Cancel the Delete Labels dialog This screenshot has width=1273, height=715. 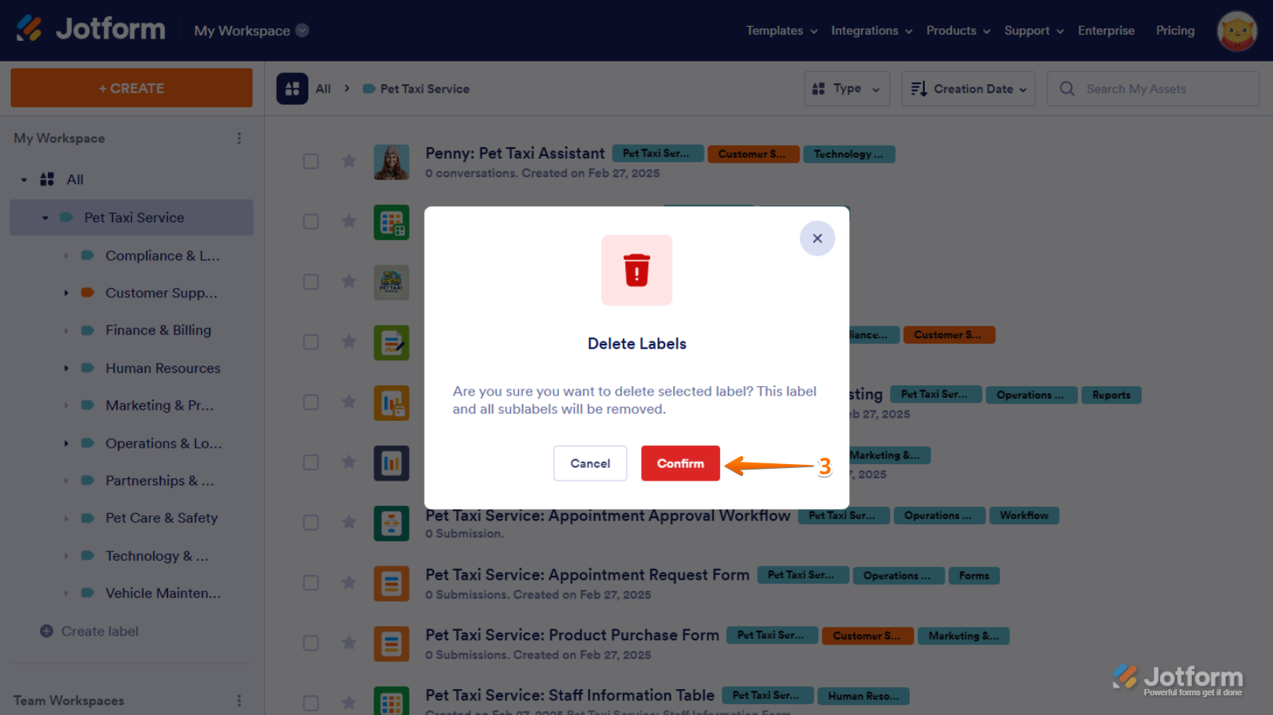coord(591,463)
